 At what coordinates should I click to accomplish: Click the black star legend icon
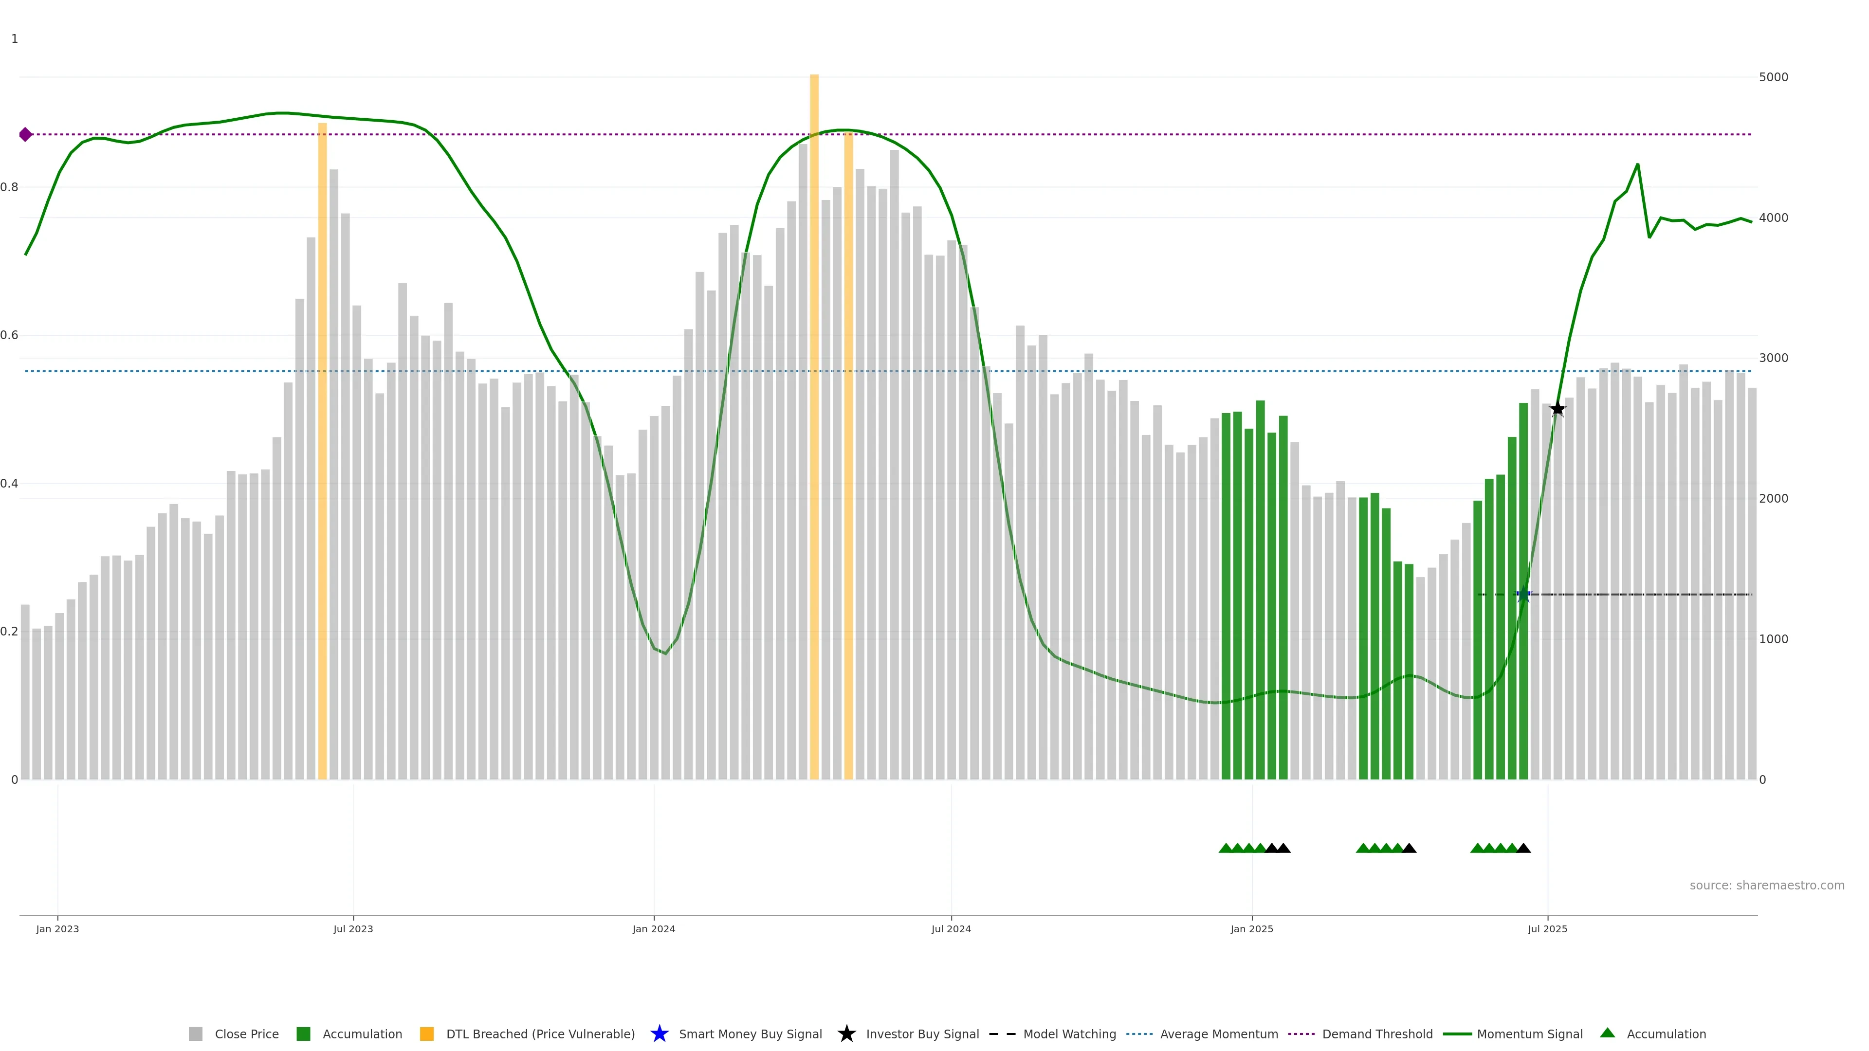[x=846, y=1033]
